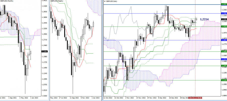Click the red 2023.01.12 00:00 date marker
227x101 pixels.
coord(195,98)
